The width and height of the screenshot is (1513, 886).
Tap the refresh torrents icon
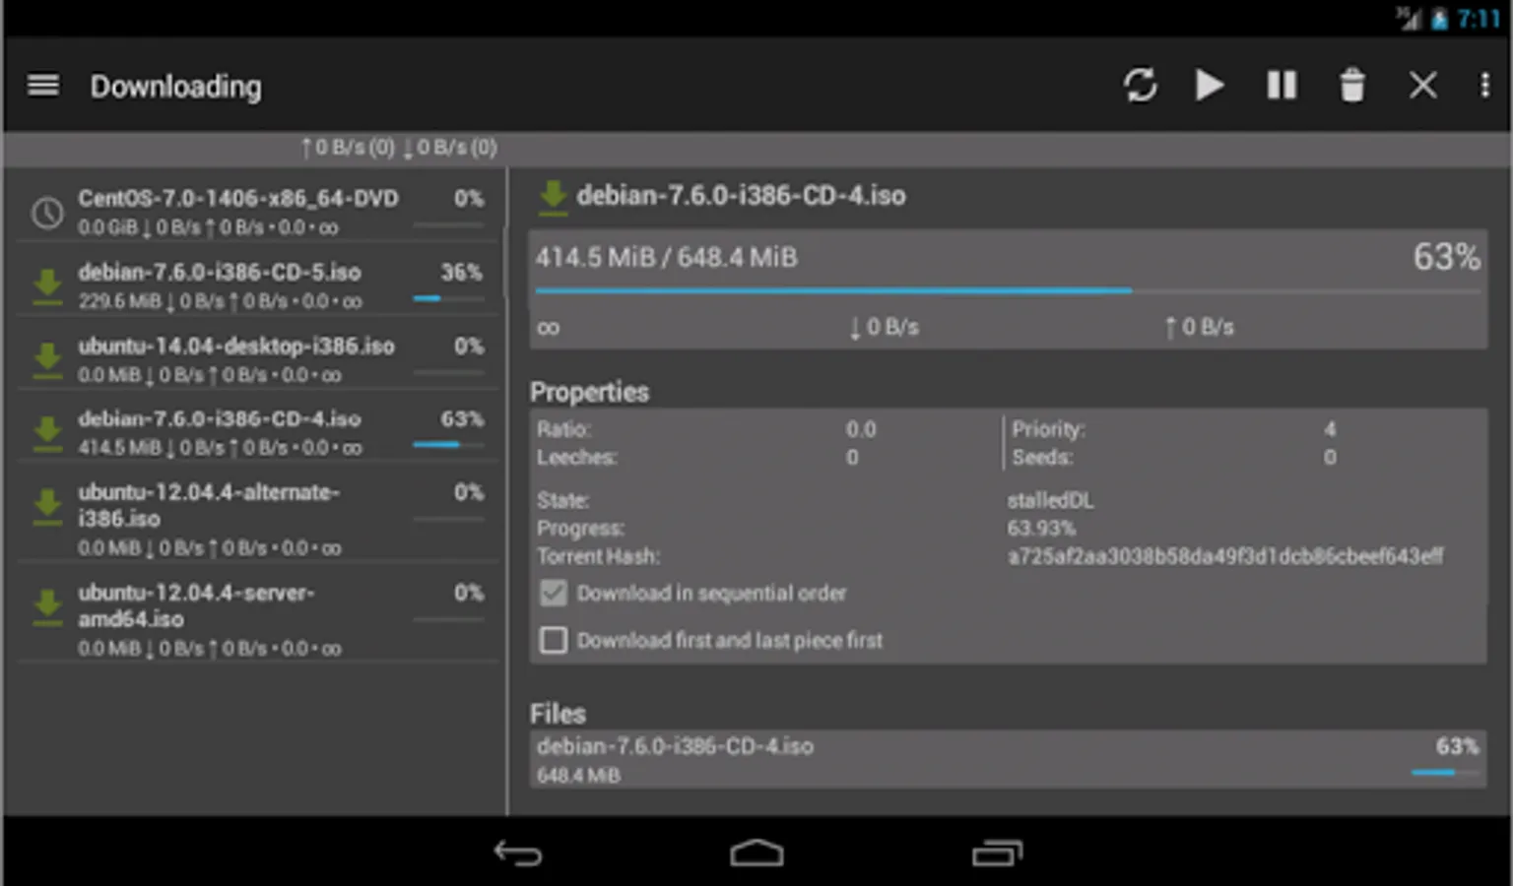click(1141, 86)
